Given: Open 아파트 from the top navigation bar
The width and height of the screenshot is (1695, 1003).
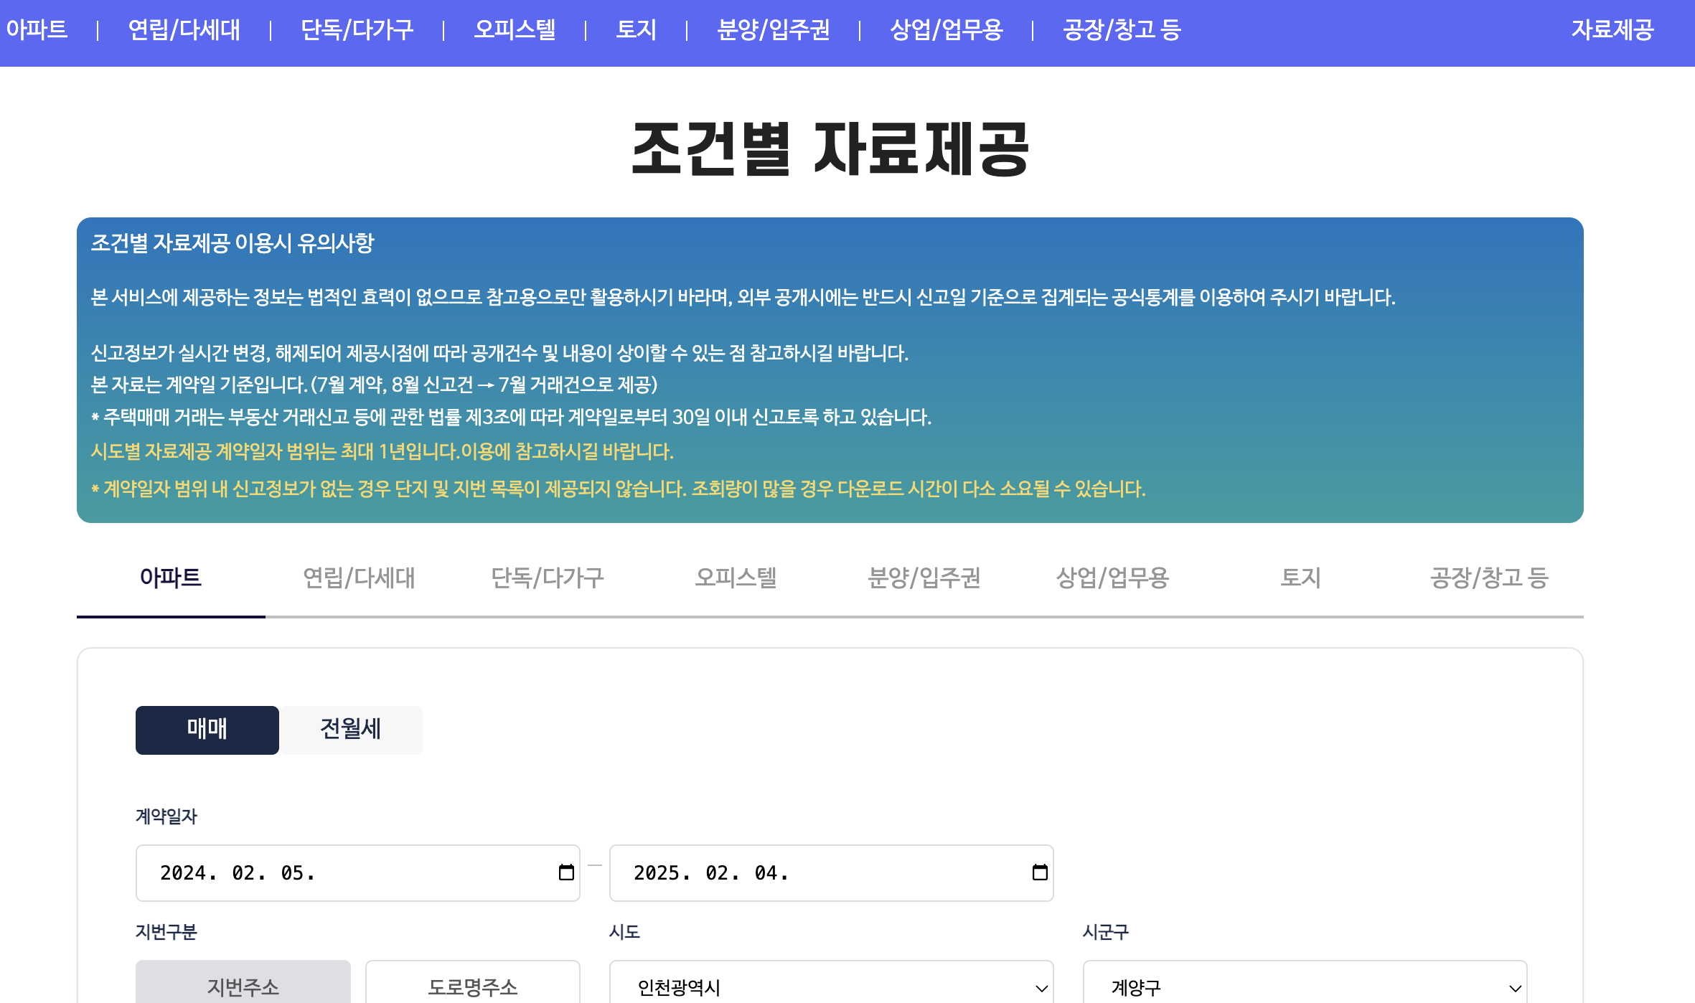Looking at the screenshot, I should point(37,30).
